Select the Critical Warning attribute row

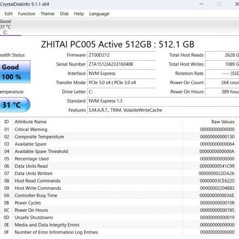[x=118, y=130]
